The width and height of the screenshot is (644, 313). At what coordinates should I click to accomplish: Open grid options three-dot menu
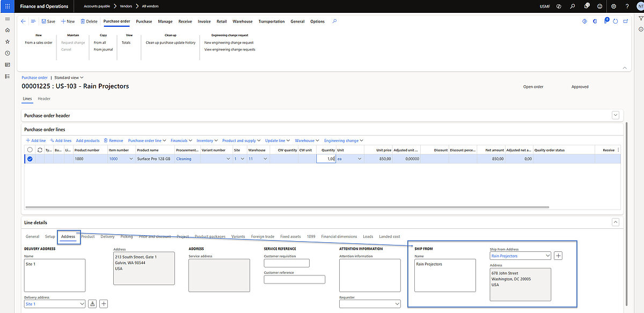pyautogui.click(x=619, y=150)
